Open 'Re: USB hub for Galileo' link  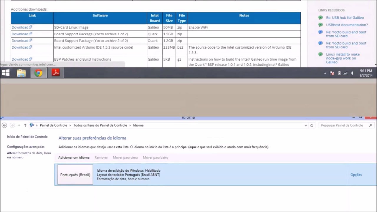(x=345, y=18)
